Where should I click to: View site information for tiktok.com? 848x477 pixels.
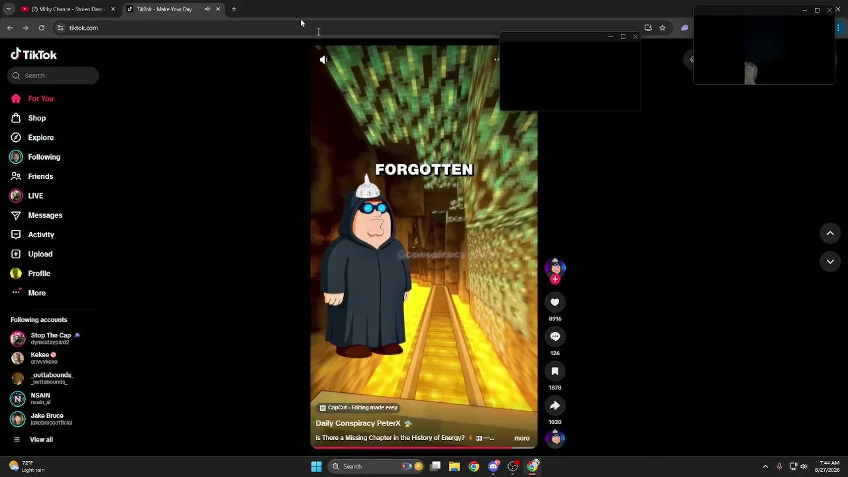click(60, 28)
